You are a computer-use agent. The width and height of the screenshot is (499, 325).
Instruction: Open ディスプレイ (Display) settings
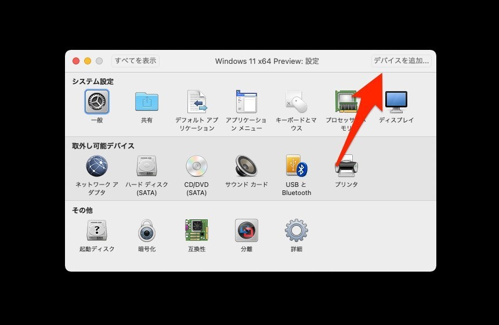(x=396, y=102)
